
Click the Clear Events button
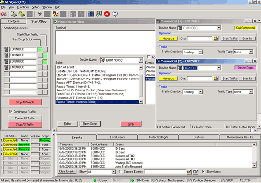67,172
